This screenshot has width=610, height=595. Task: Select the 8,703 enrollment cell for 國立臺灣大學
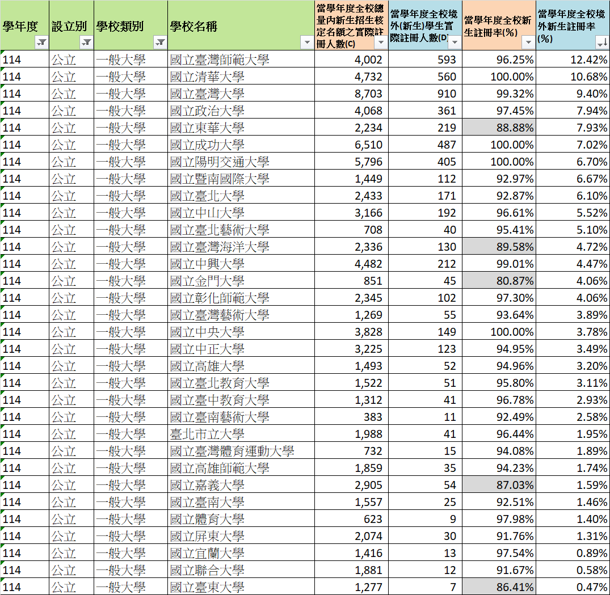[352, 94]
